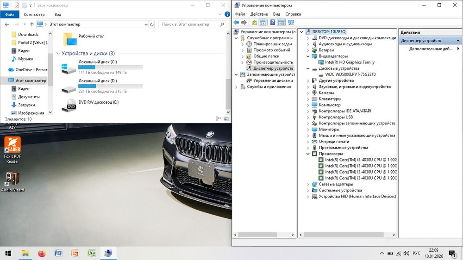The width and height of the screenshot is (463, 260).
Task: Select Клавиатуры in device list
Action: [330, 99]
